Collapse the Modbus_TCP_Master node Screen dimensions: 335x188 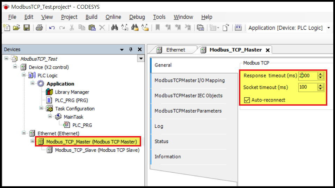32,141
